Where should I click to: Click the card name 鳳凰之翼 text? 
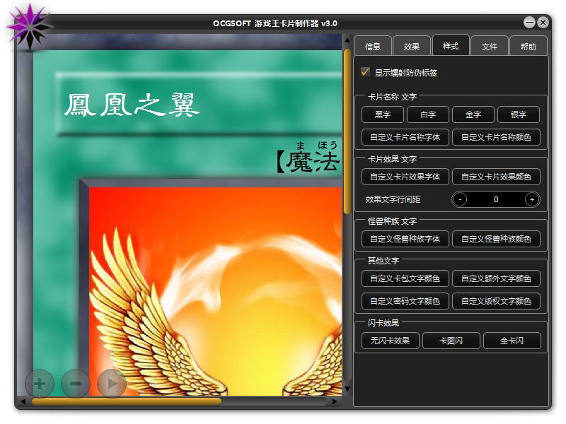(132, 105)
